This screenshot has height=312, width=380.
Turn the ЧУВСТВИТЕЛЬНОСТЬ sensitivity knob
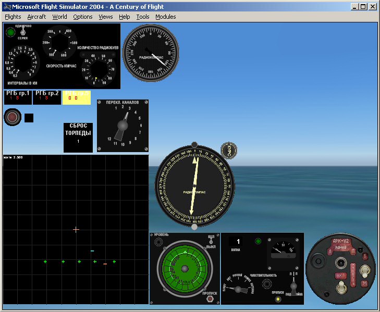267,284
